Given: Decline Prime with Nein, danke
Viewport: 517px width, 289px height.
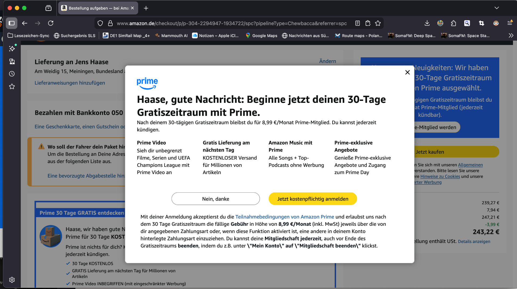Looking at the screenshot, I should pos(215,199).
